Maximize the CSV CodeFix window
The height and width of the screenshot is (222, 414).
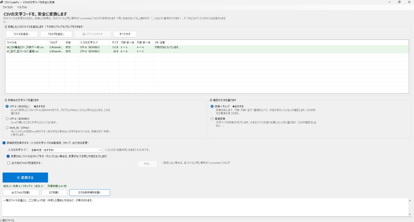point(399,2)
